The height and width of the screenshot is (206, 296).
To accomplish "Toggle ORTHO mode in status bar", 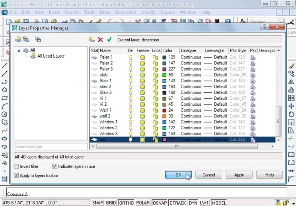I will (126, 203).
